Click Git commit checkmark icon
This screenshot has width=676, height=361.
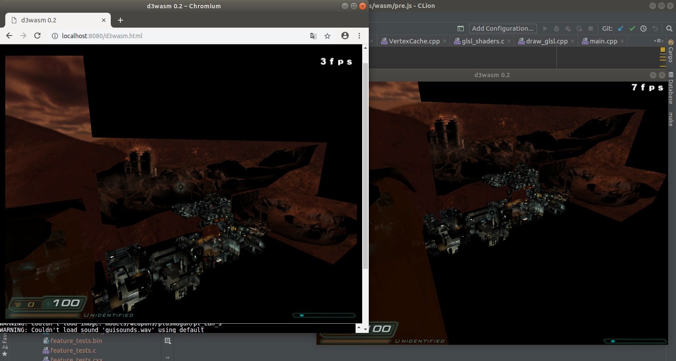(632, 29)
